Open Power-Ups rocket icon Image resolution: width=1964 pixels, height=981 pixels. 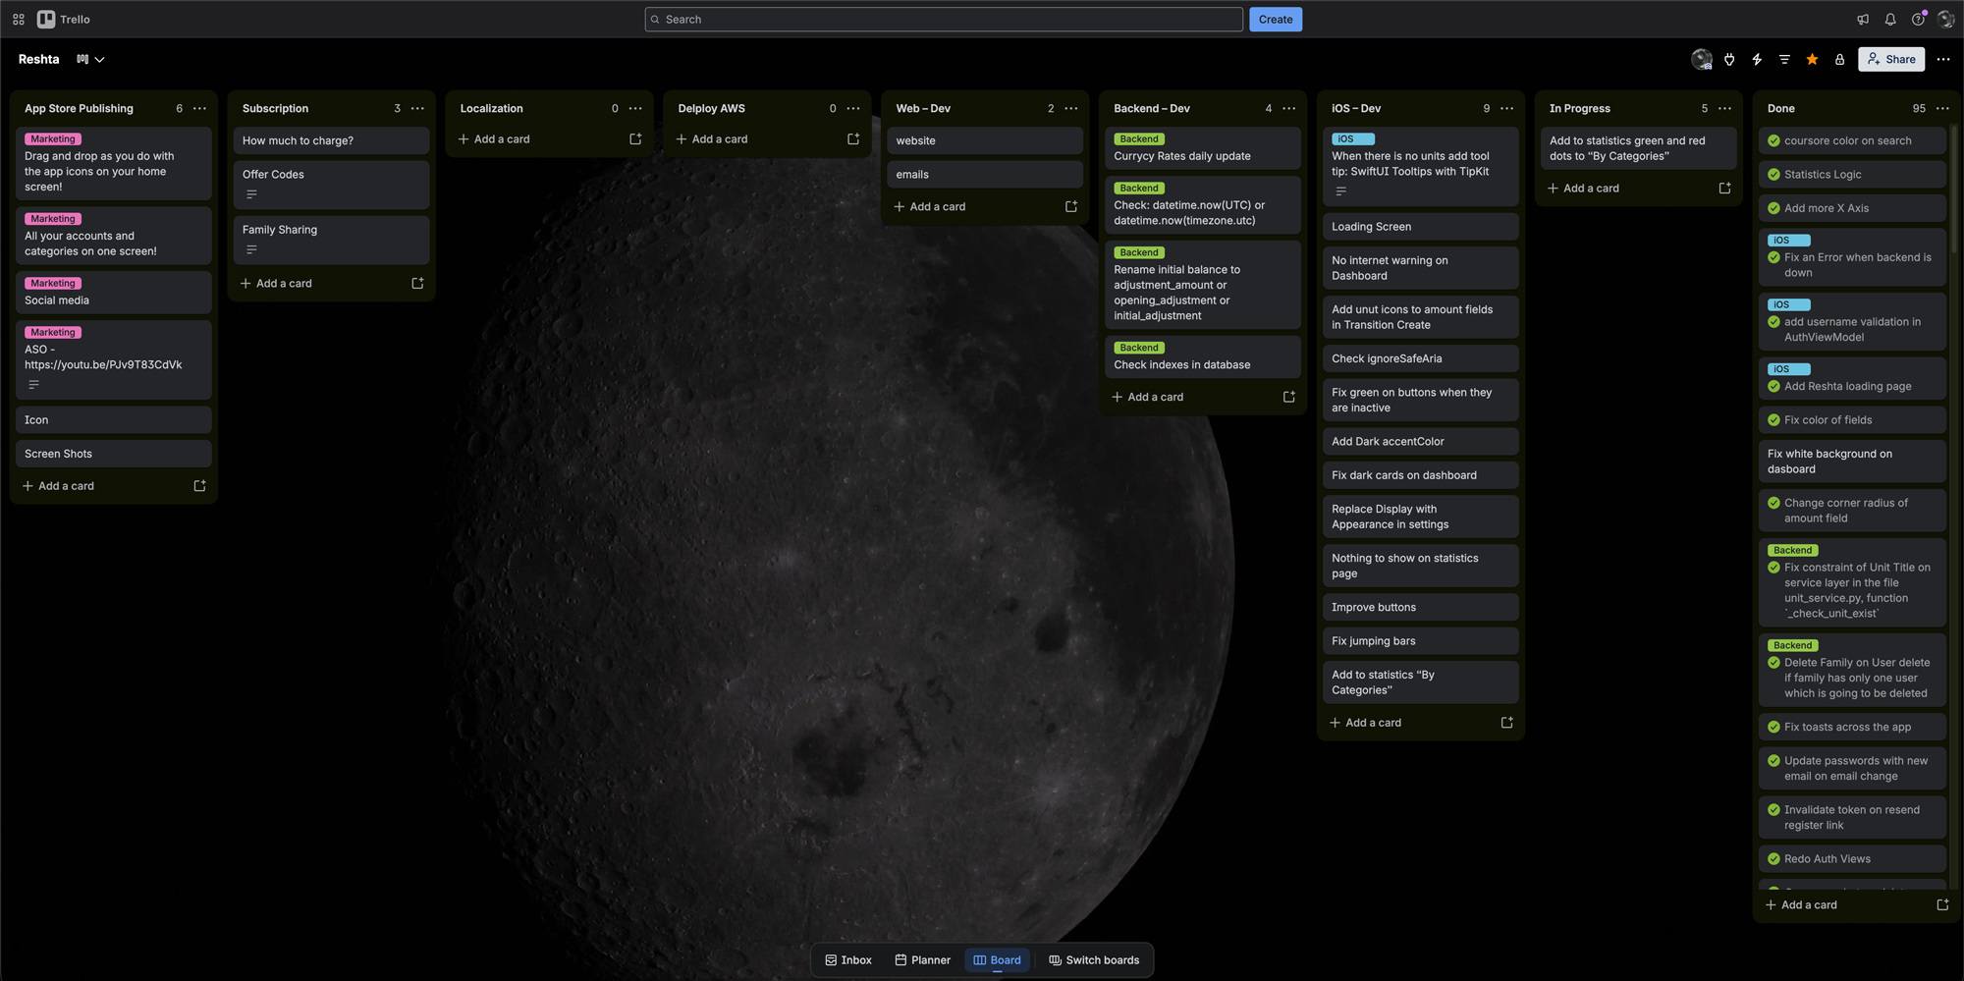pos(1729,59)
